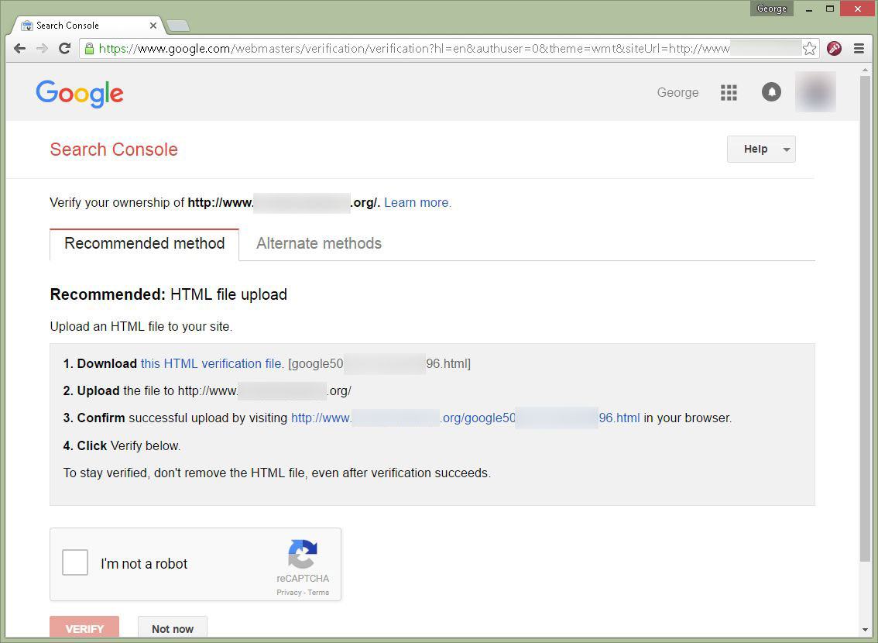Open the red extension icon in toolbar
Screen dimensions: 878x643
(835, 49)
